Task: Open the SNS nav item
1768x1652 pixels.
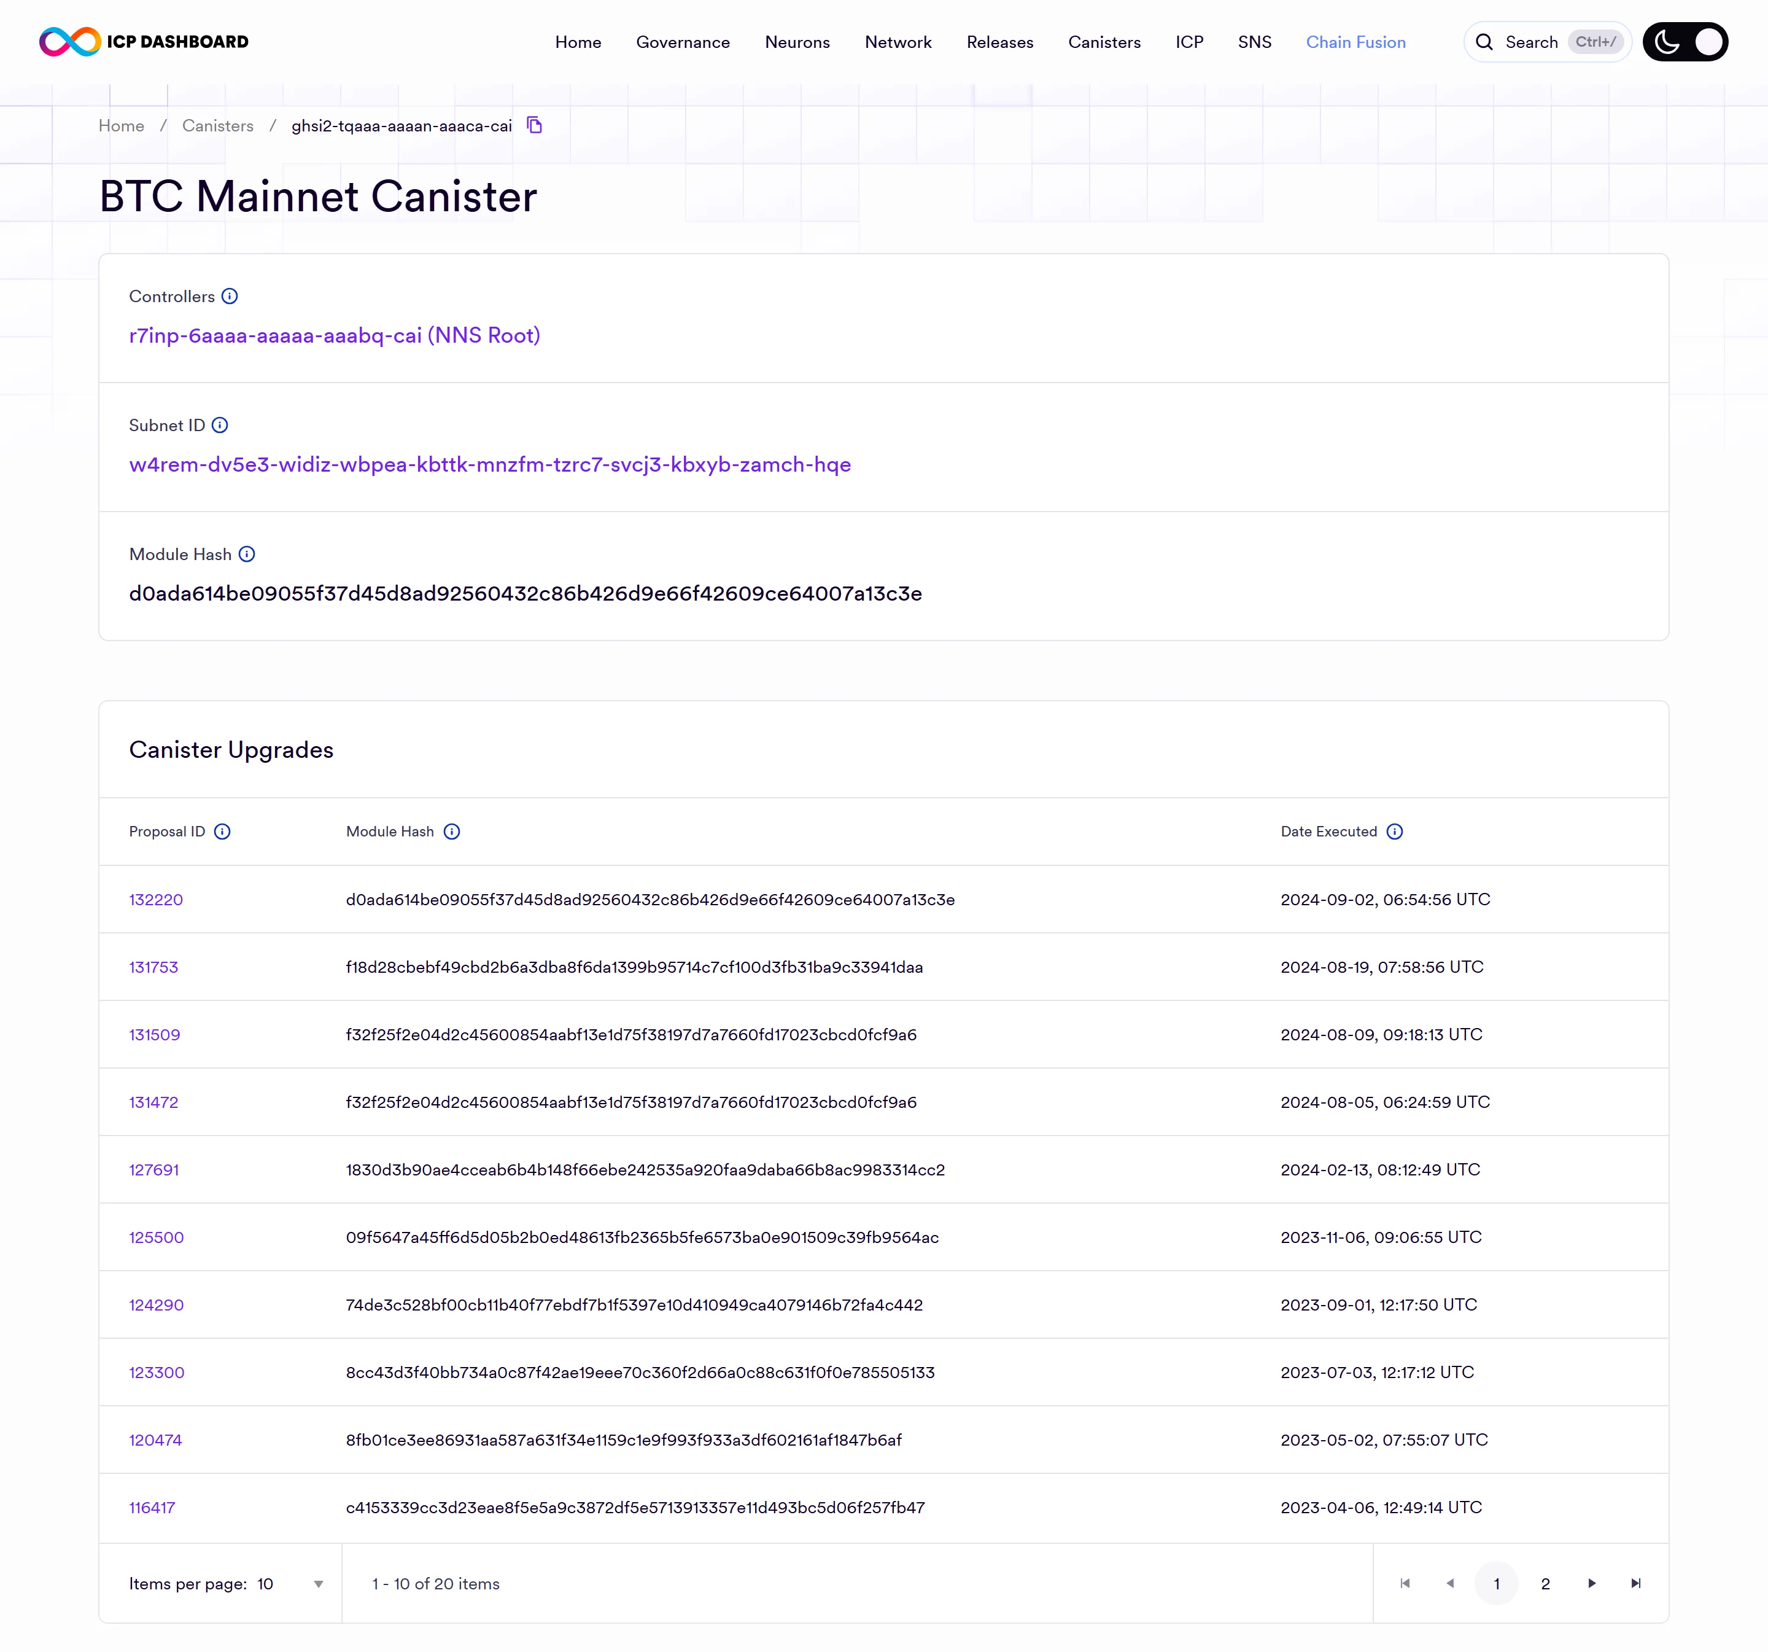Action: [x=1254, y=42]
